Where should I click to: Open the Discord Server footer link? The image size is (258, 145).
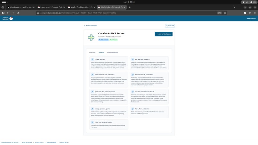click(x=64, y=142)
